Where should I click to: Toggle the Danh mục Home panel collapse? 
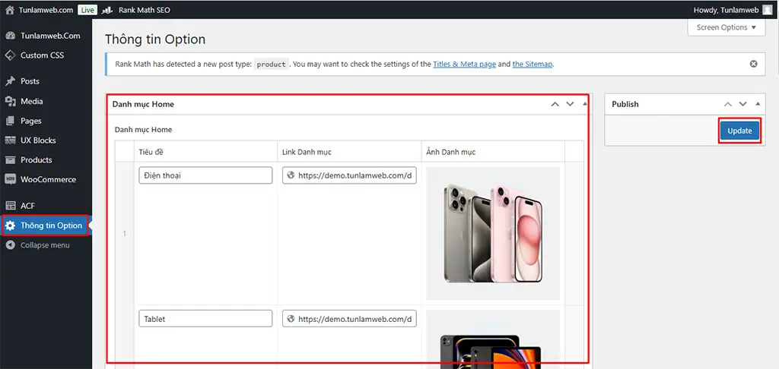tap(585, 104)
